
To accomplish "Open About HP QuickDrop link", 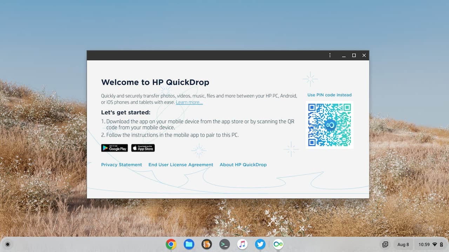I will pyautogui.click(x=243, y=164).
